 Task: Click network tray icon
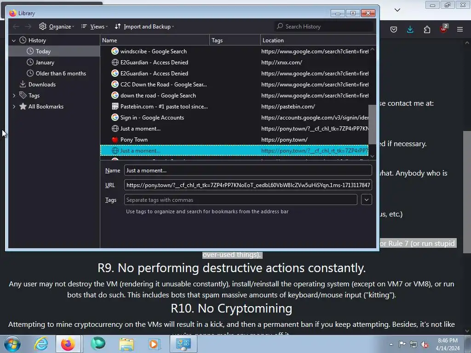point(414,344)
